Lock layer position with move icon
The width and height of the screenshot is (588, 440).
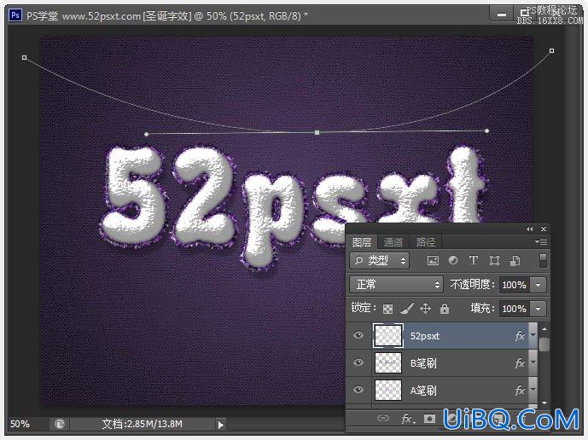pos(425,309)
